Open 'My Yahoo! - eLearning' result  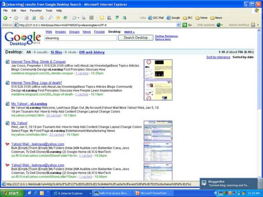coord(29,104)
